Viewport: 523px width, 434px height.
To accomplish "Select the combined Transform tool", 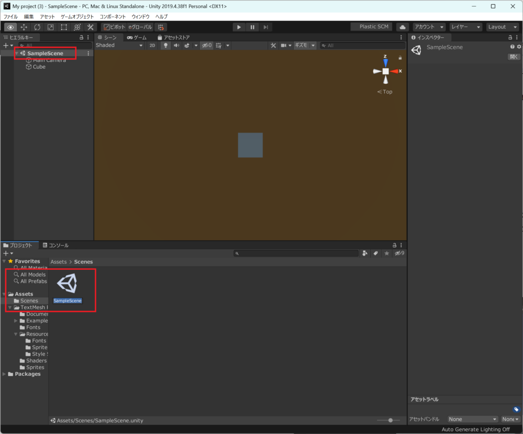I will click(77, 28).
